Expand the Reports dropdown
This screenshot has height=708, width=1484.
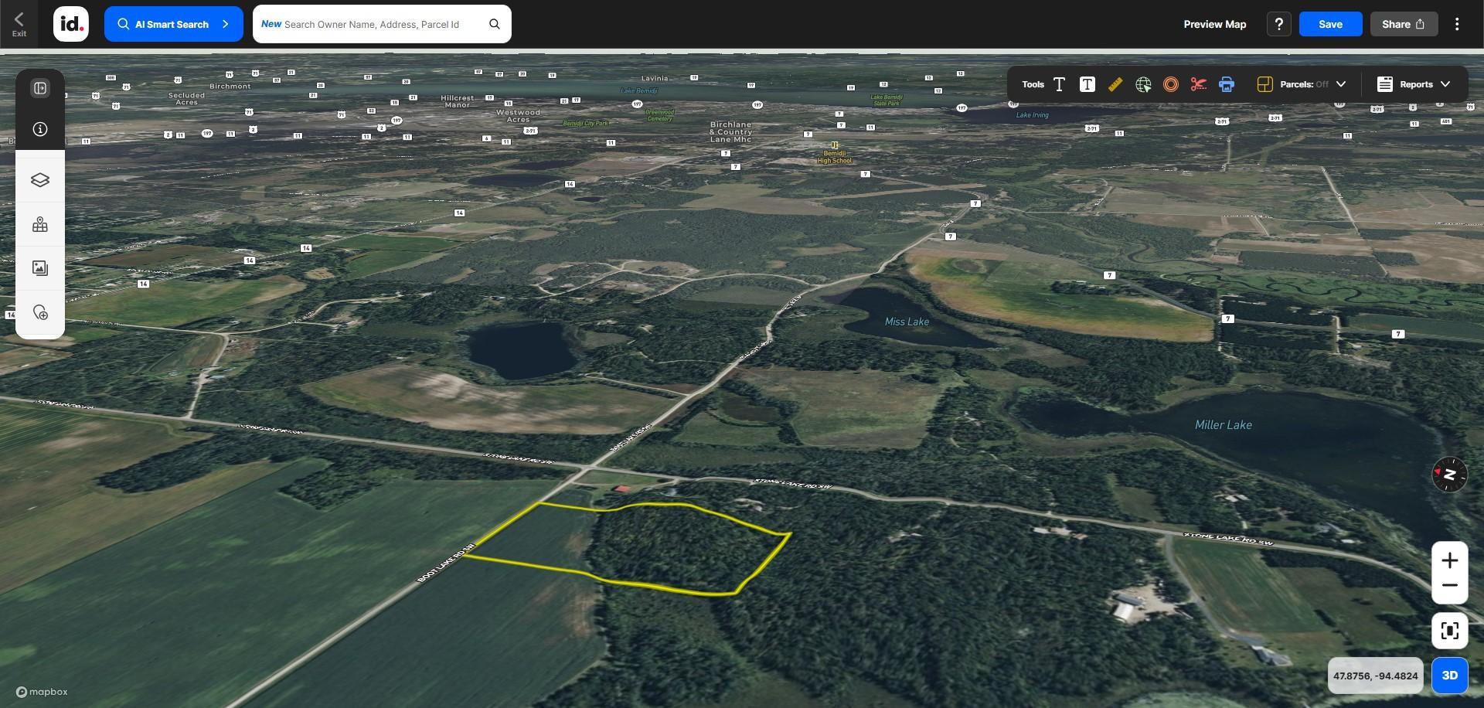point(1413,84)
